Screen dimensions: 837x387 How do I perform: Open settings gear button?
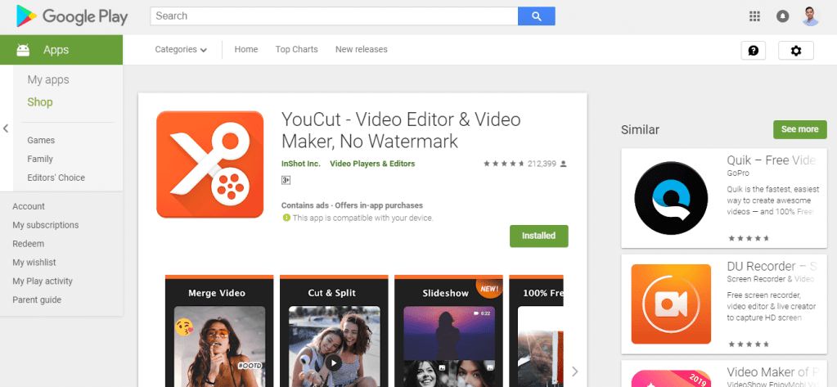(x=796, y=51)
